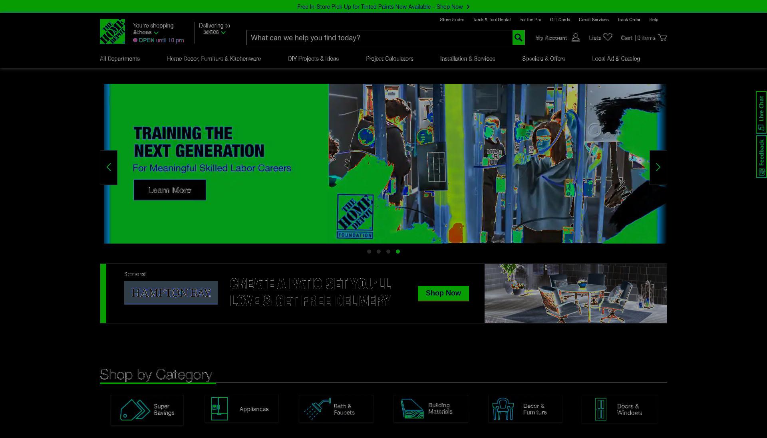
Task: Click the Hampton Bay Shop Now button
Action: [x=443, y=293]
